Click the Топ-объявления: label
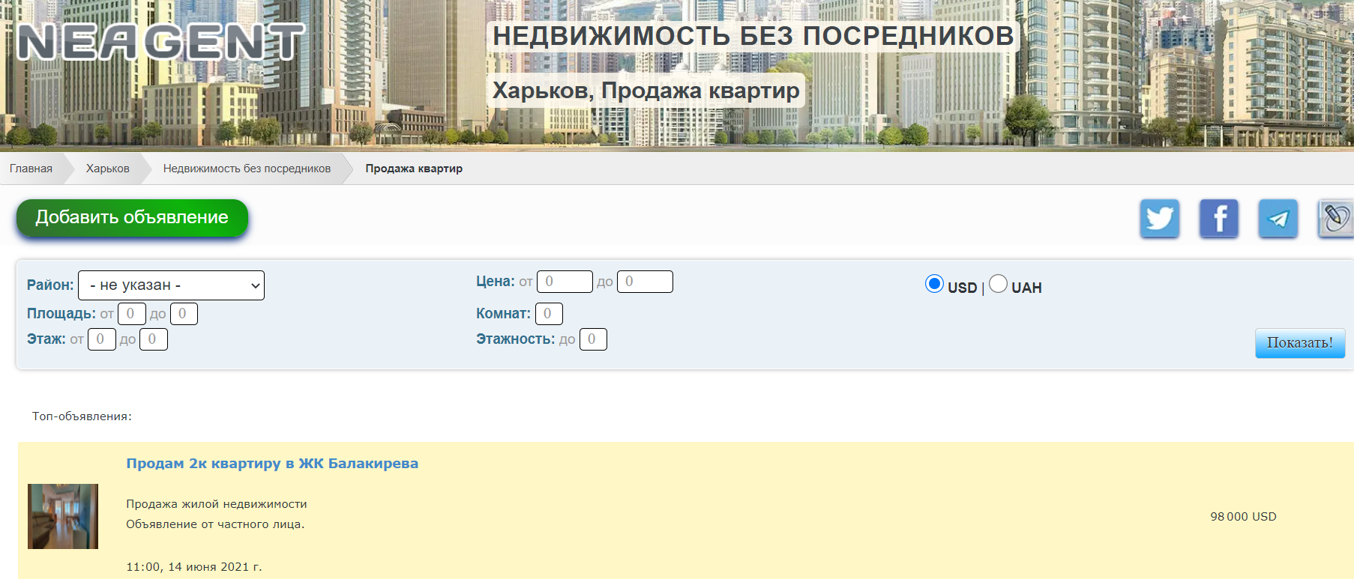1354x579 pixels. click(82, 416)
